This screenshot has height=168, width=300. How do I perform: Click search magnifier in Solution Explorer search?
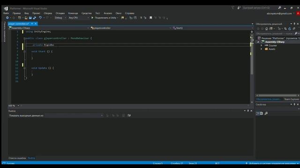[x=296, y=34]
